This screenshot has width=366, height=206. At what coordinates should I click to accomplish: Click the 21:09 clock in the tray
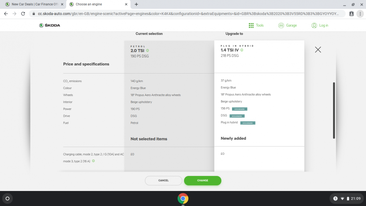click(x=356, y=199)
